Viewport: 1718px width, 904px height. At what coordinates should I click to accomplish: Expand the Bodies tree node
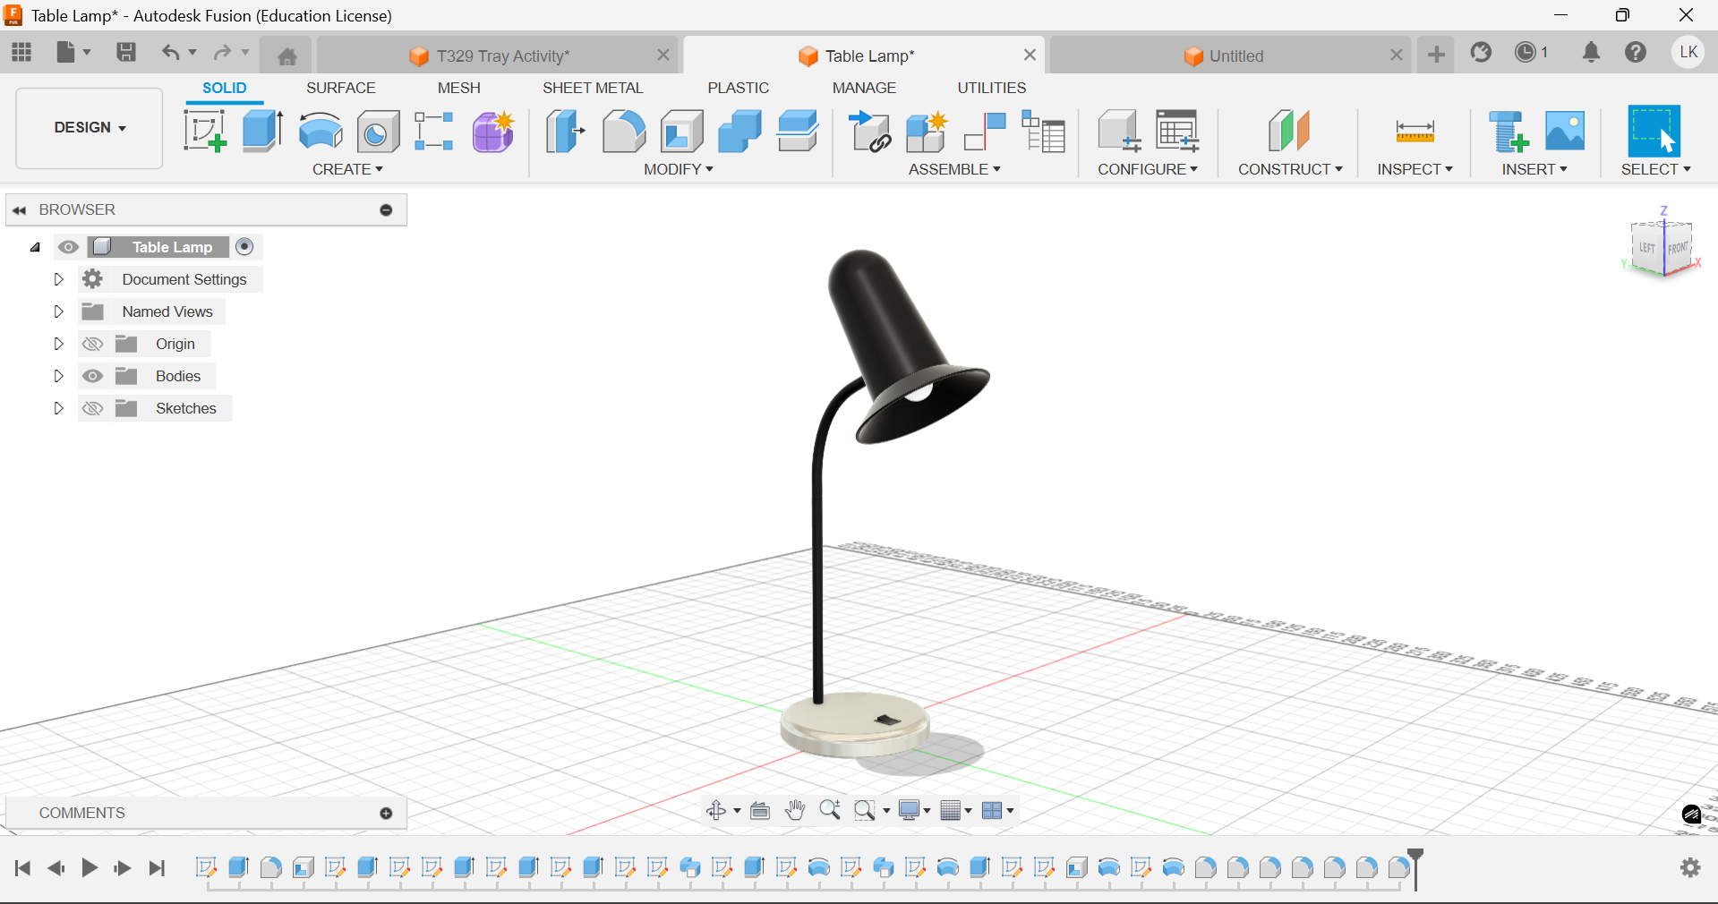[58, 376]
